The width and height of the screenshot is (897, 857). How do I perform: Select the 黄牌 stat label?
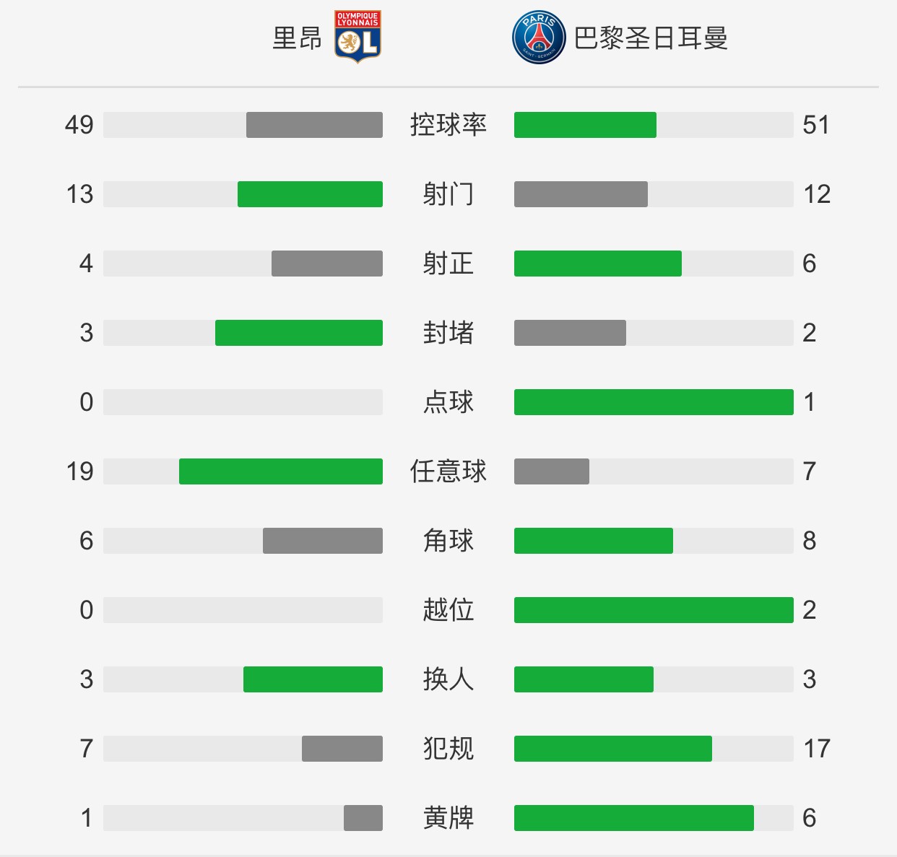click(448, 818)
